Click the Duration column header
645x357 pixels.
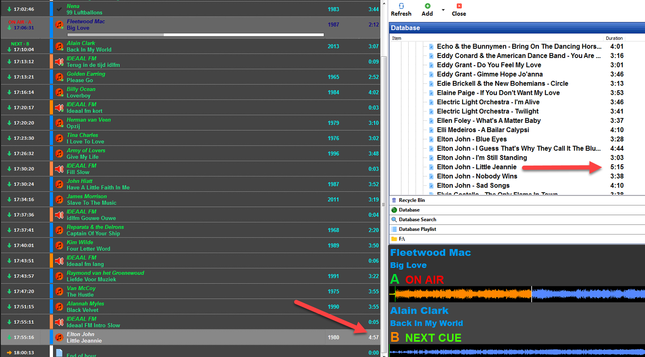[x=614, y=38]
